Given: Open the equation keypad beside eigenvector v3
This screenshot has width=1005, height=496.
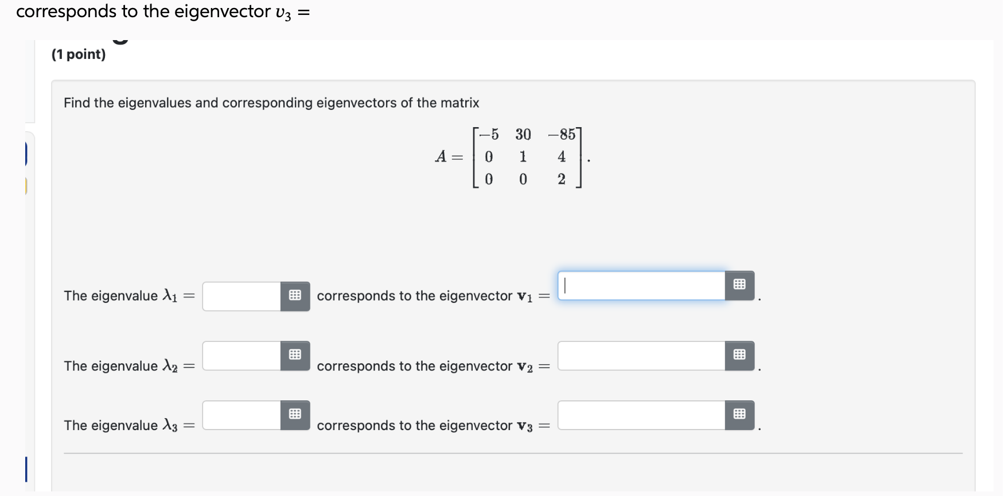Looking at the screenshot, I should pos(740,414).
